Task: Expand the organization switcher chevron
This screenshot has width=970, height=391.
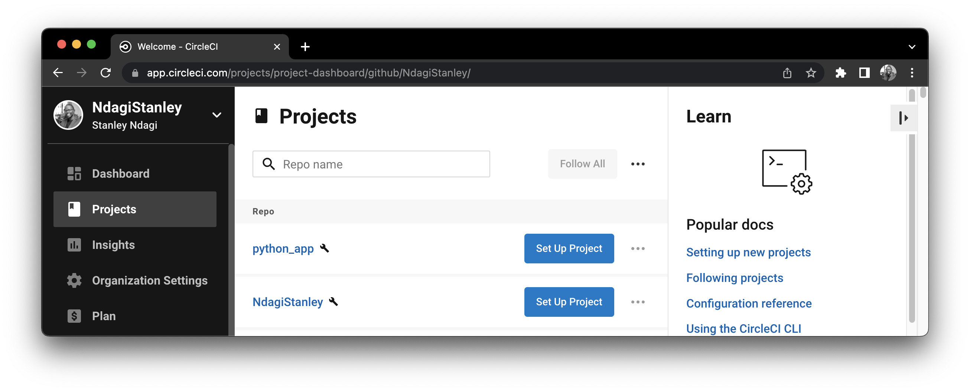Action: point(217,115)
